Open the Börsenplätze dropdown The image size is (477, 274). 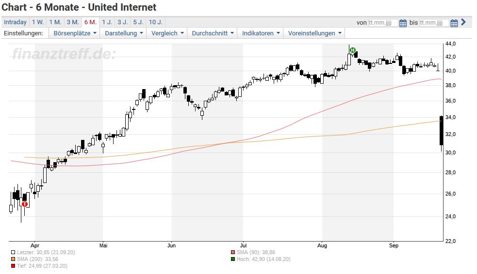point(75,33)
